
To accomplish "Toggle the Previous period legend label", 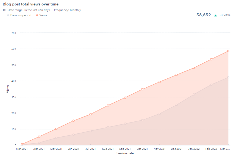I will pyautogui.click(x=21, y=15).
